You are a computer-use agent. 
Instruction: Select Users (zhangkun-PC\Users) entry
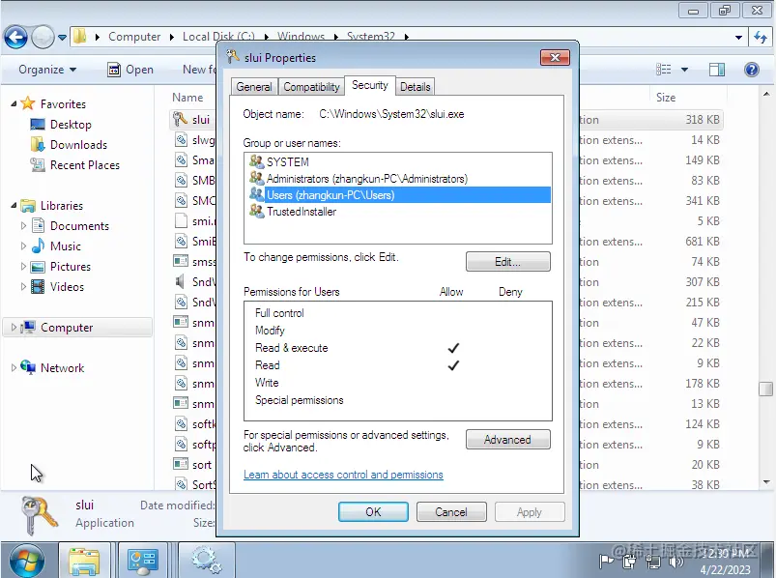pyautogui.click(x=399, y=195)
